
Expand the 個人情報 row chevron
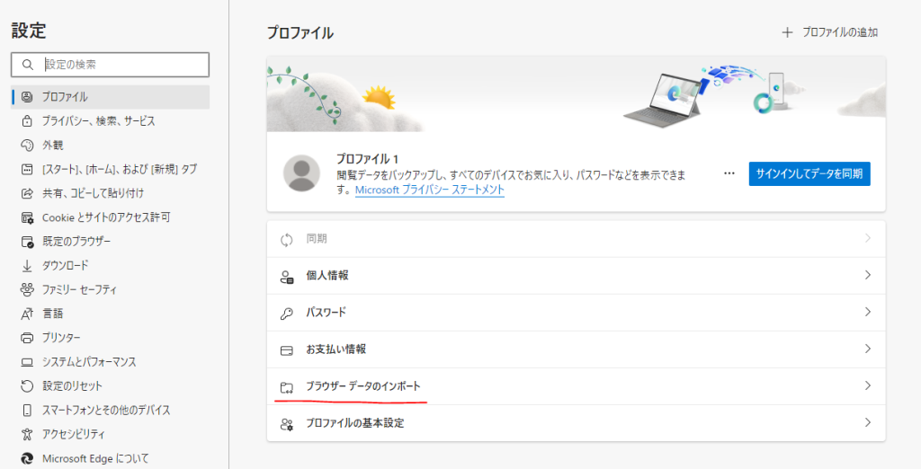tap(868, 275)
